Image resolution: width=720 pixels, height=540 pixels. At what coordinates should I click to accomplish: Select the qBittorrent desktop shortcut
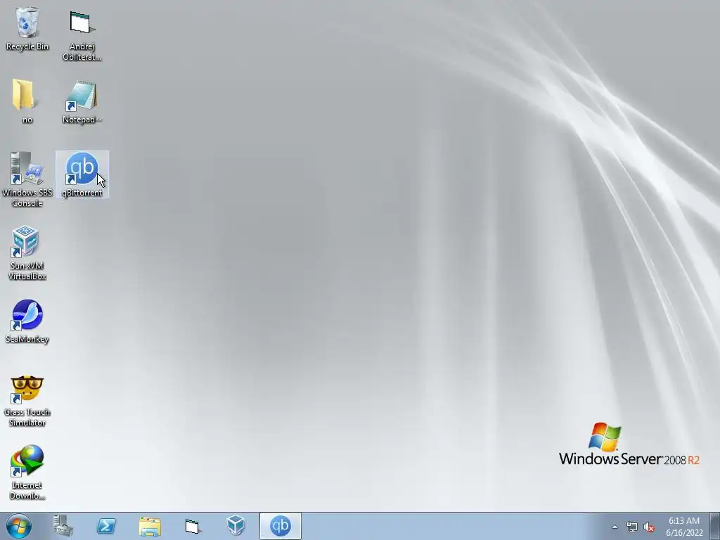point(82,174)
